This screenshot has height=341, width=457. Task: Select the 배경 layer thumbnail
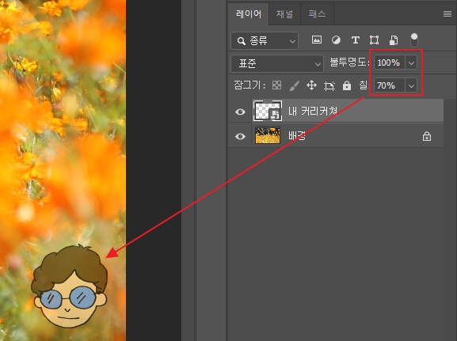point(268,135)
